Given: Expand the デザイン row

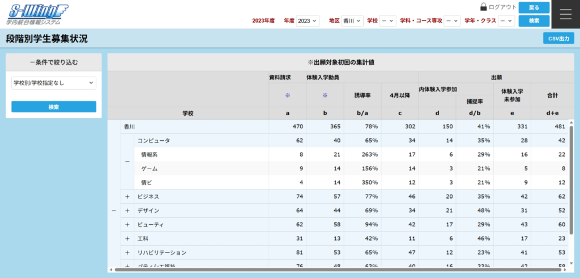Looking at the screenshot, I should [x=127, y=210].
